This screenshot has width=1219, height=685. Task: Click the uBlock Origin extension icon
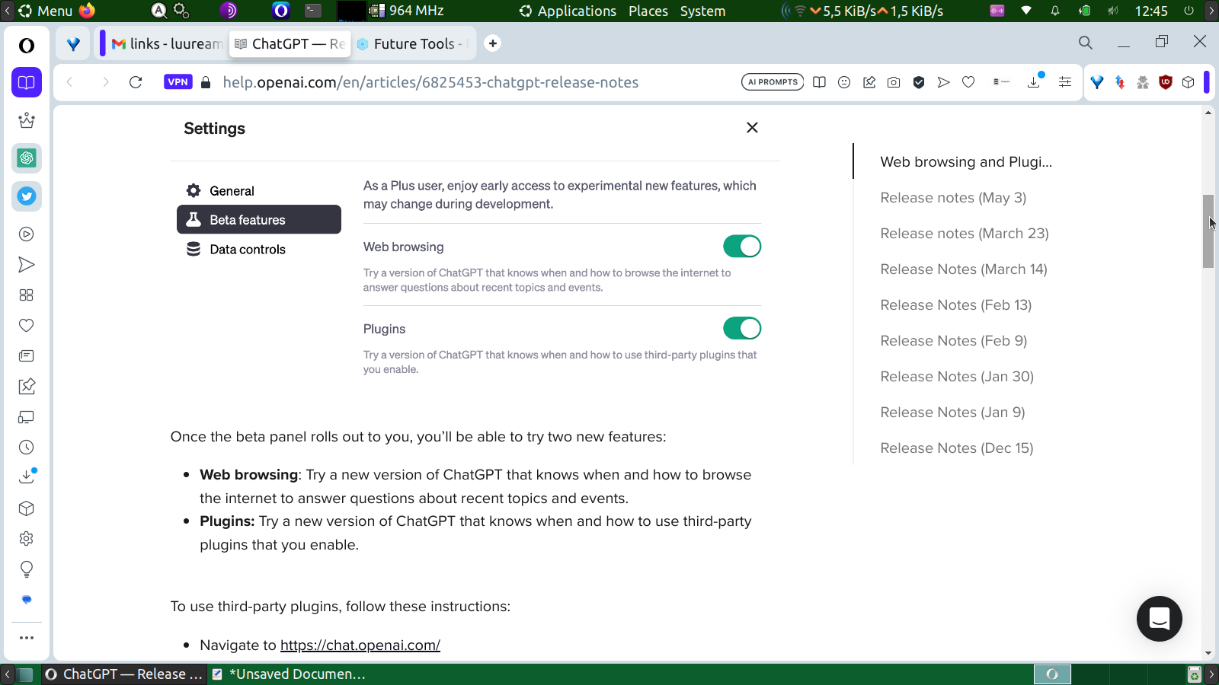coord(1165,82)
